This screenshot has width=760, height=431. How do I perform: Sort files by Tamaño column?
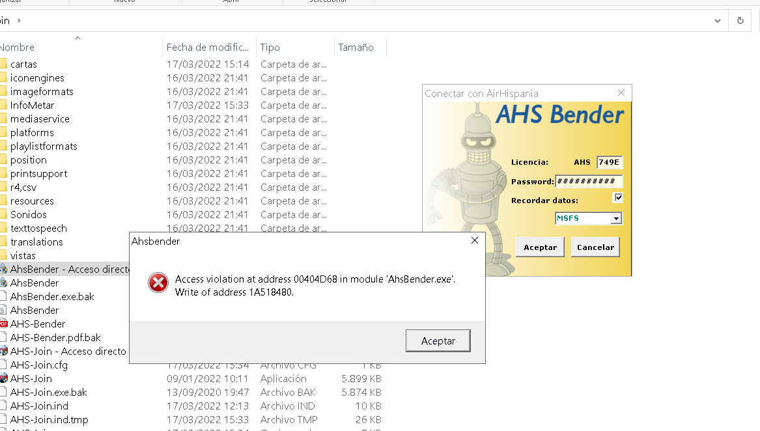point(356,48)
